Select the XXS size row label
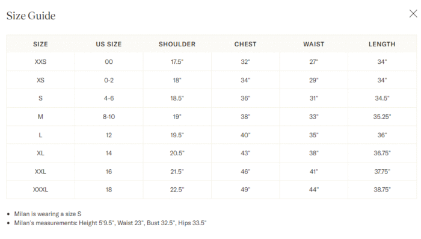The image size is (421, 239). click(40, 62)
